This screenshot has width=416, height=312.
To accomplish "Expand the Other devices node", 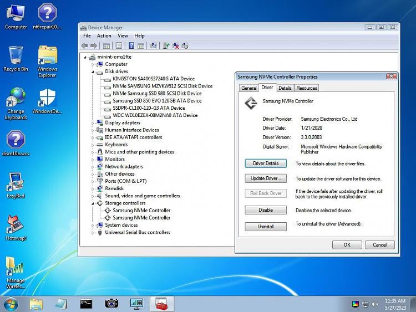I will pos(93,174).
